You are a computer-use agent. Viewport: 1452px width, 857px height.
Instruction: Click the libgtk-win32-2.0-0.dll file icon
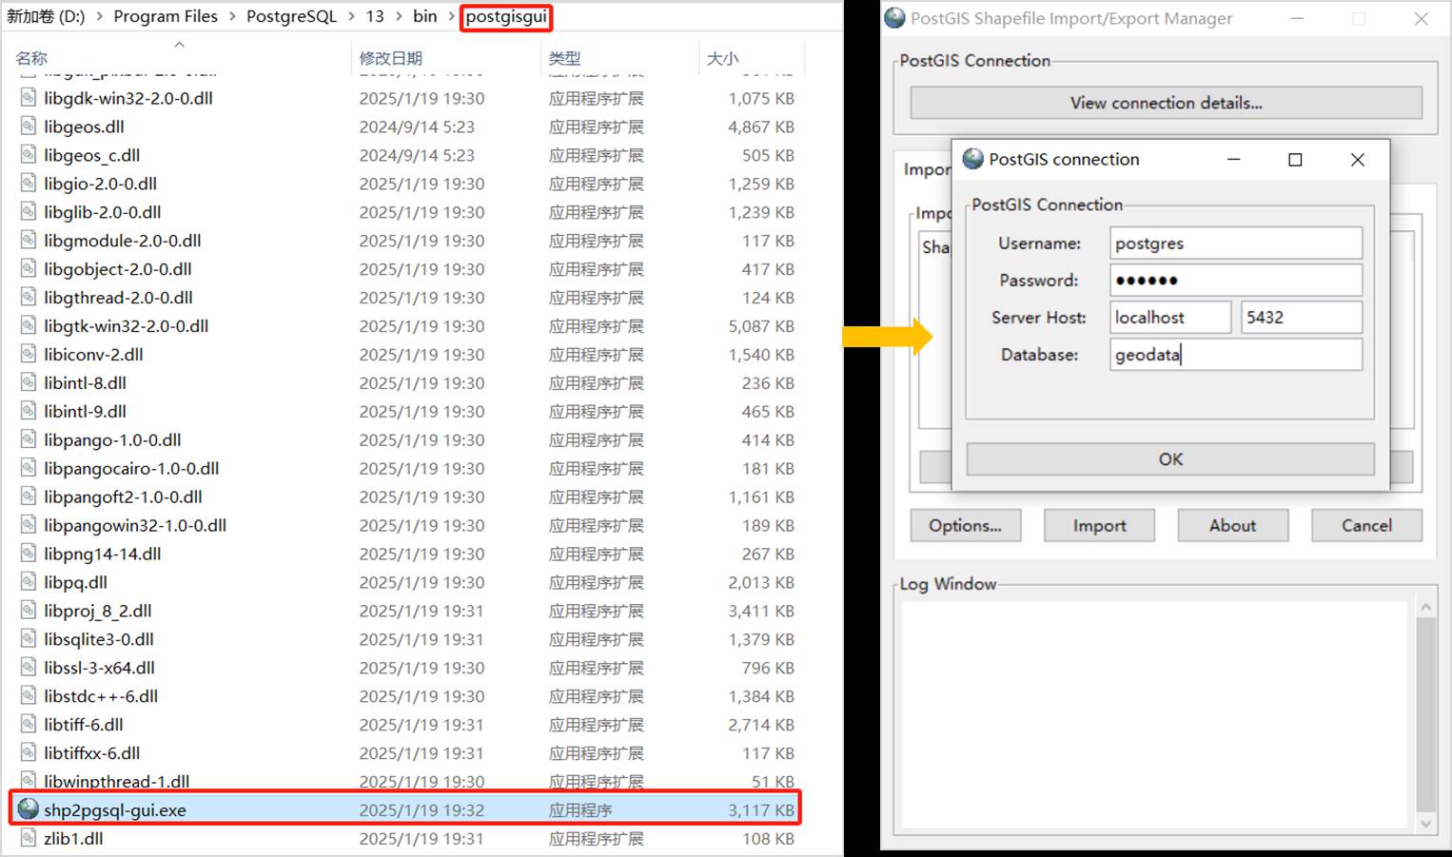tap(29, 326)
